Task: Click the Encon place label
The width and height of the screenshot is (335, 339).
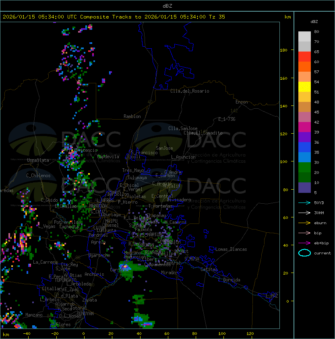Action: (x=242, y=102)
